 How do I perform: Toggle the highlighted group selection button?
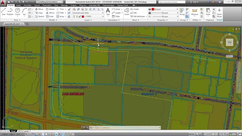point(187,16)
